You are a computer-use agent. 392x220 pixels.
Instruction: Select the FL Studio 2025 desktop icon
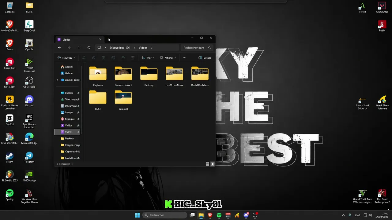[10, 176]
